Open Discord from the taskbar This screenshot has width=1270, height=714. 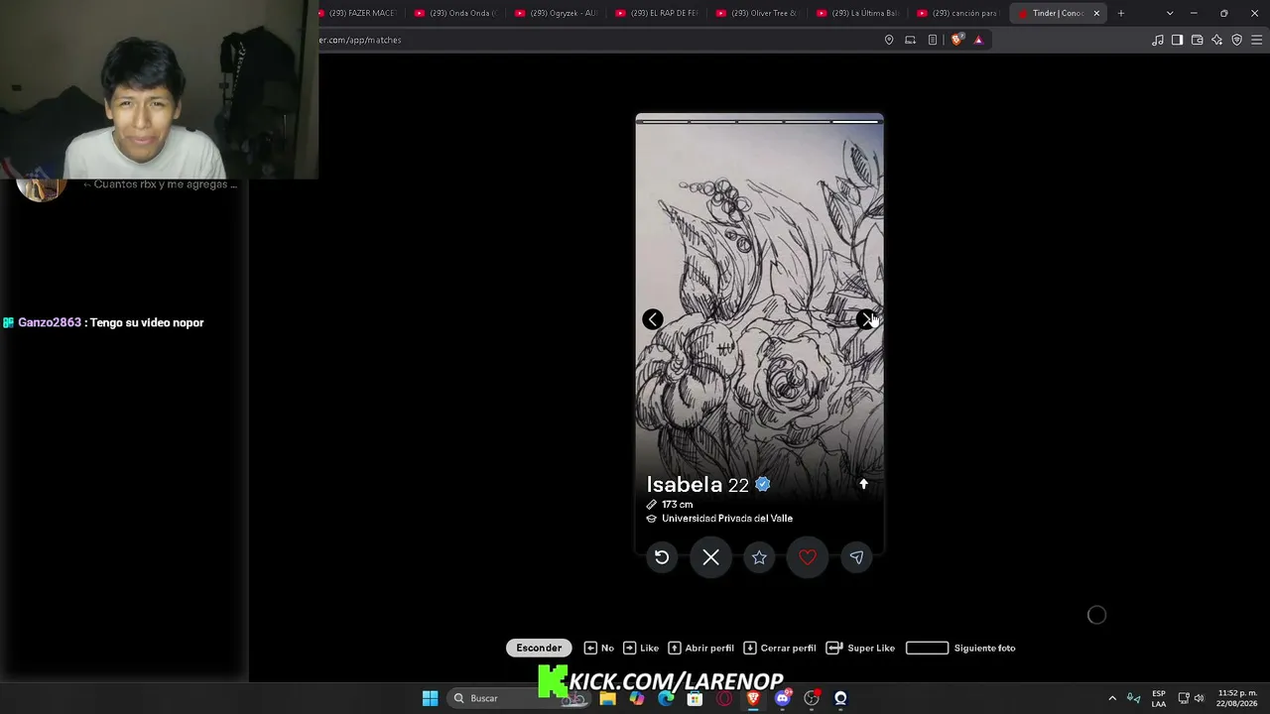click(783, 698)
